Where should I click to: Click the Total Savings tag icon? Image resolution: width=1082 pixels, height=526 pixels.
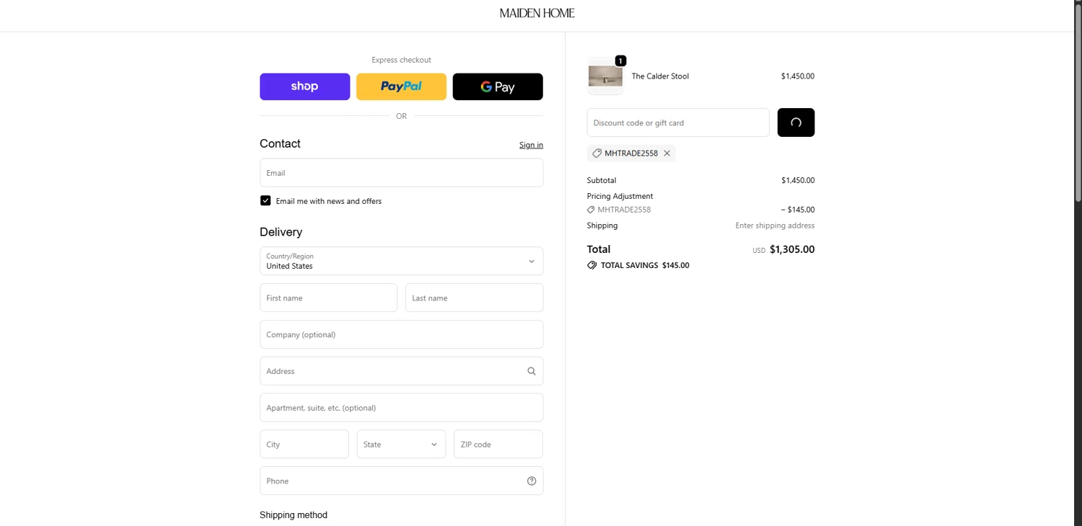click(592, 265)
